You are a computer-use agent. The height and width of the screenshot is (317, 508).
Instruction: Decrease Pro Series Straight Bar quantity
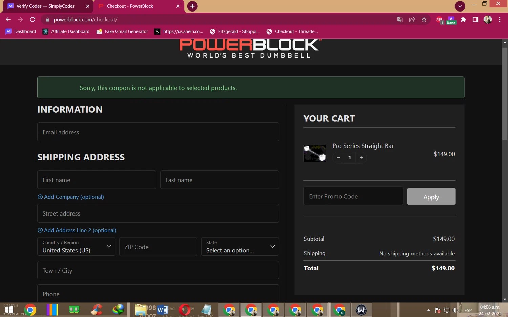(x=338, y=157)
